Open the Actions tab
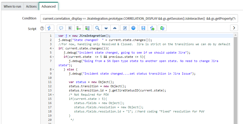 pos(31,7)
